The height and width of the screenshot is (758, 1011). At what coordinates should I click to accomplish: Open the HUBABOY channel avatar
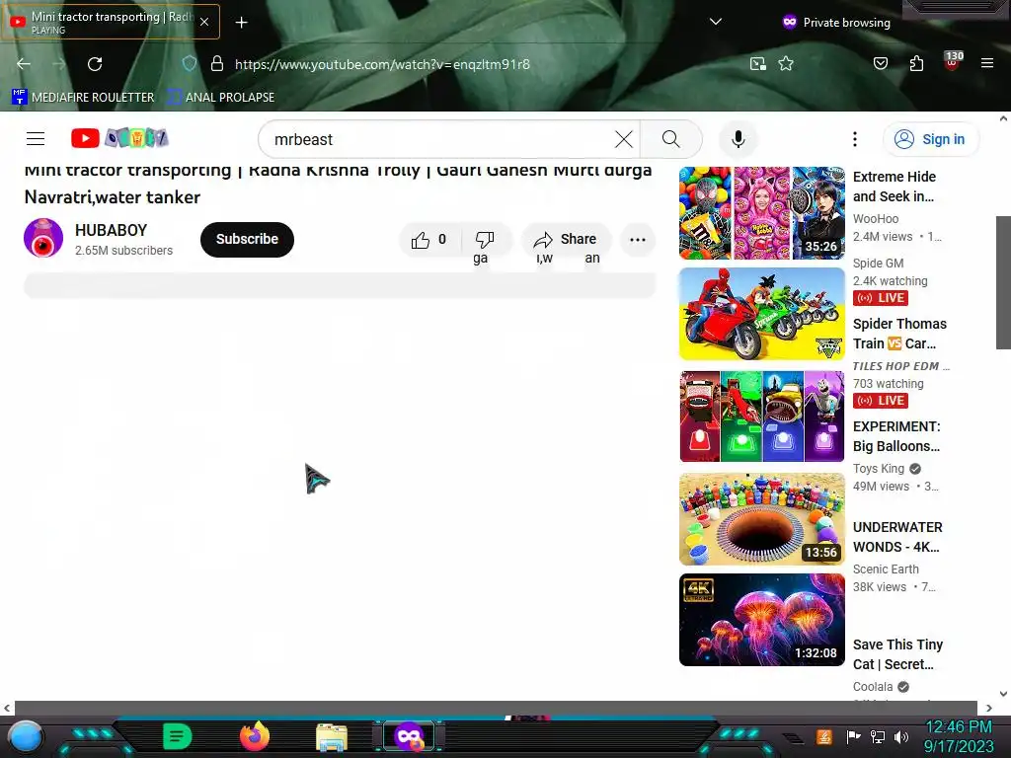coord(43,239)
